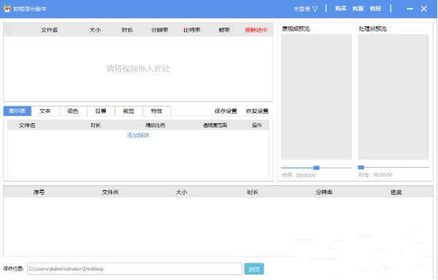Switch to the 特效 tab
438x280 pixels.
(157, 111)
